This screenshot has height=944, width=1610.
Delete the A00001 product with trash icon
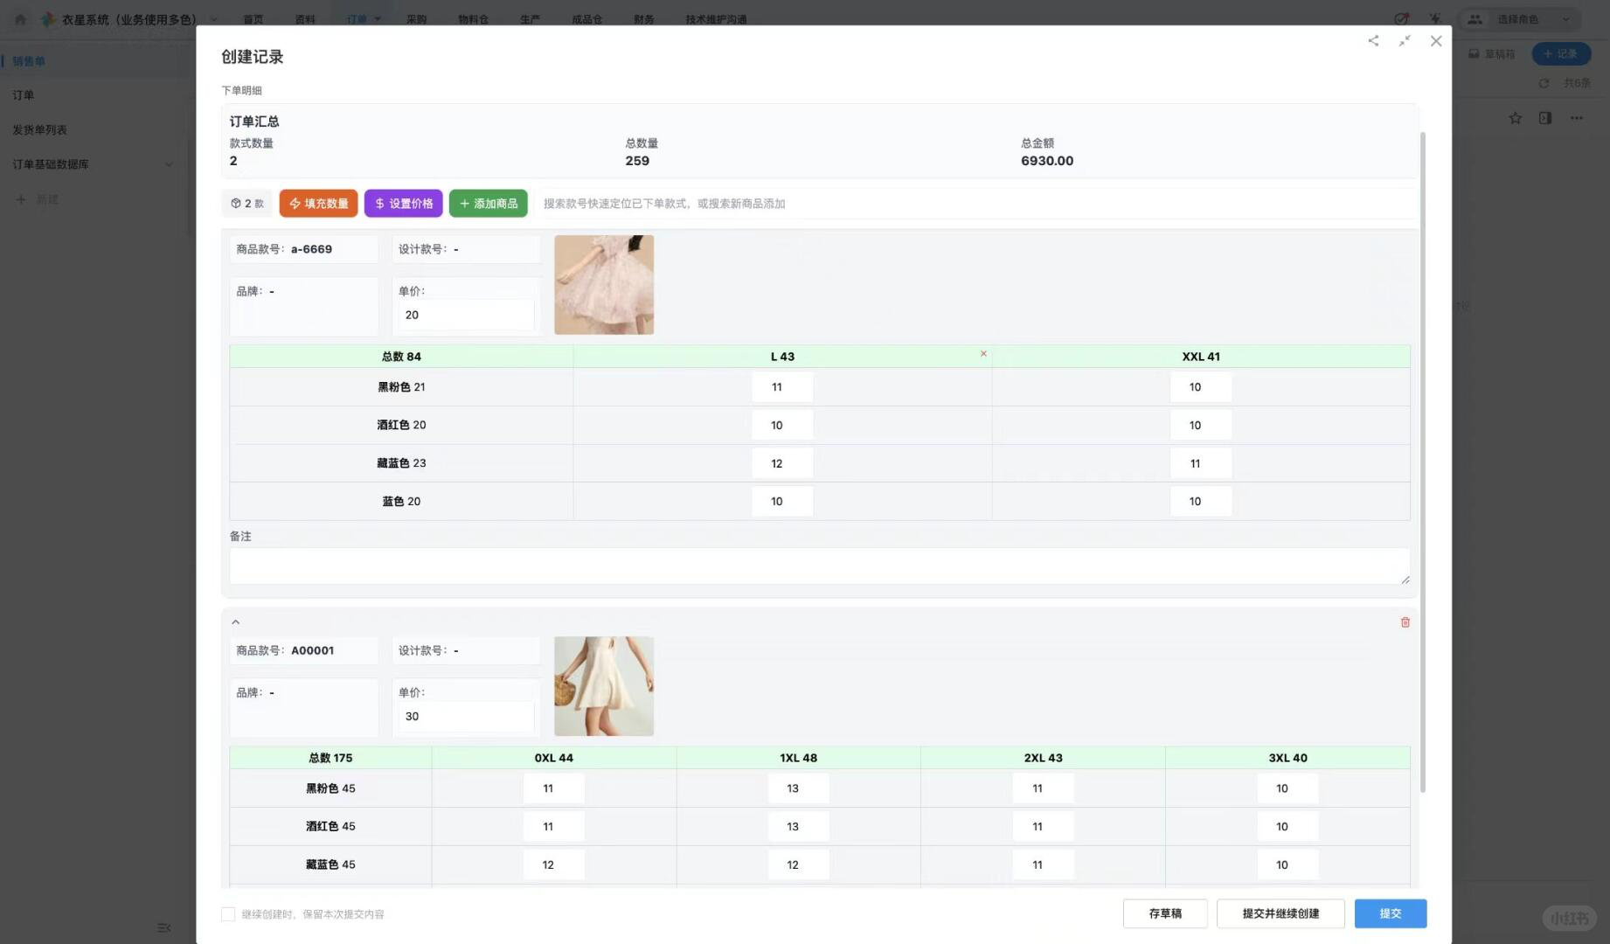point(1405,622)
